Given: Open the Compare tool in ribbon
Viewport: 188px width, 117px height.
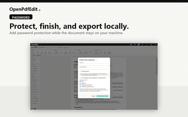Looking at the screenshot, I should [105, 53].
